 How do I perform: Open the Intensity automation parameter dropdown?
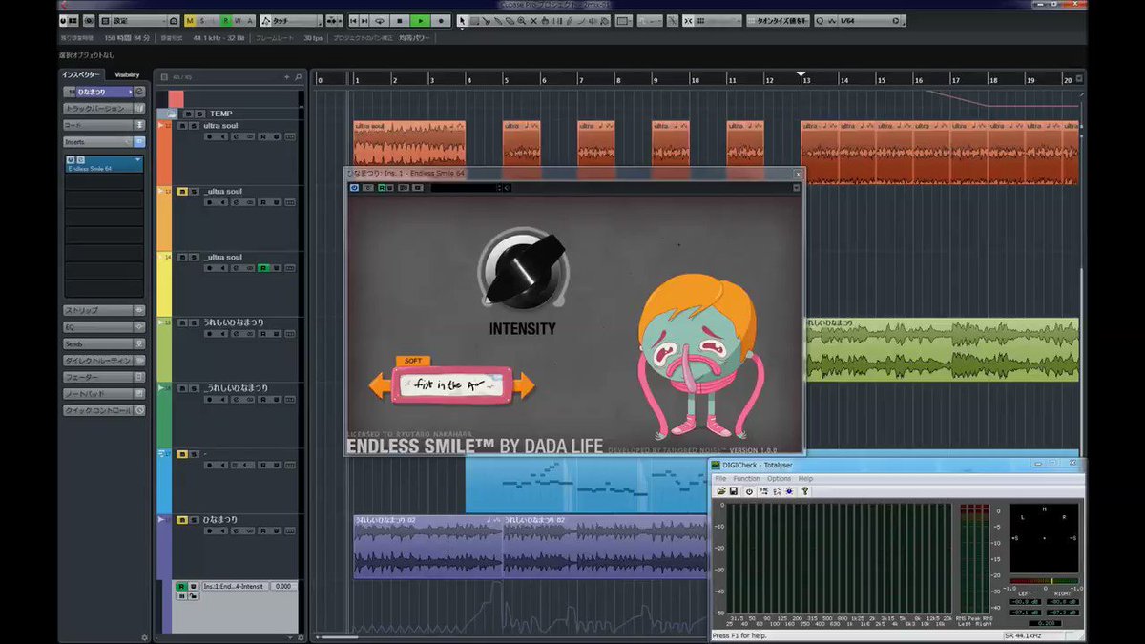(235, 587)
